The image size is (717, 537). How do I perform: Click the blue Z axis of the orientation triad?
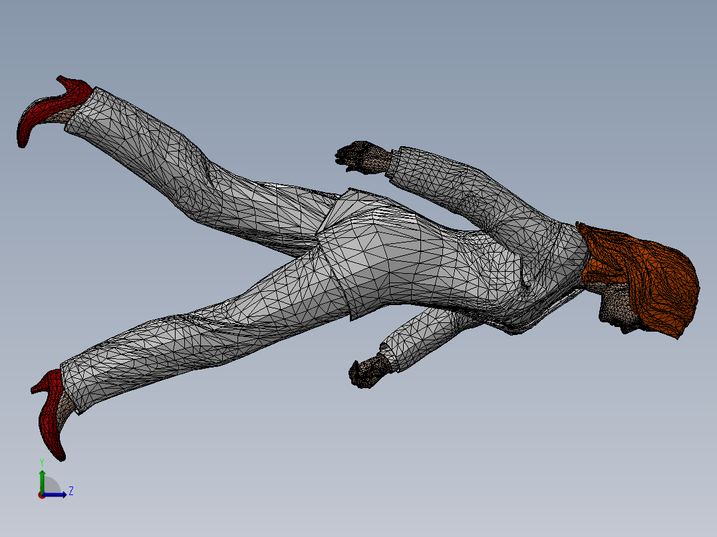point(56,494)
